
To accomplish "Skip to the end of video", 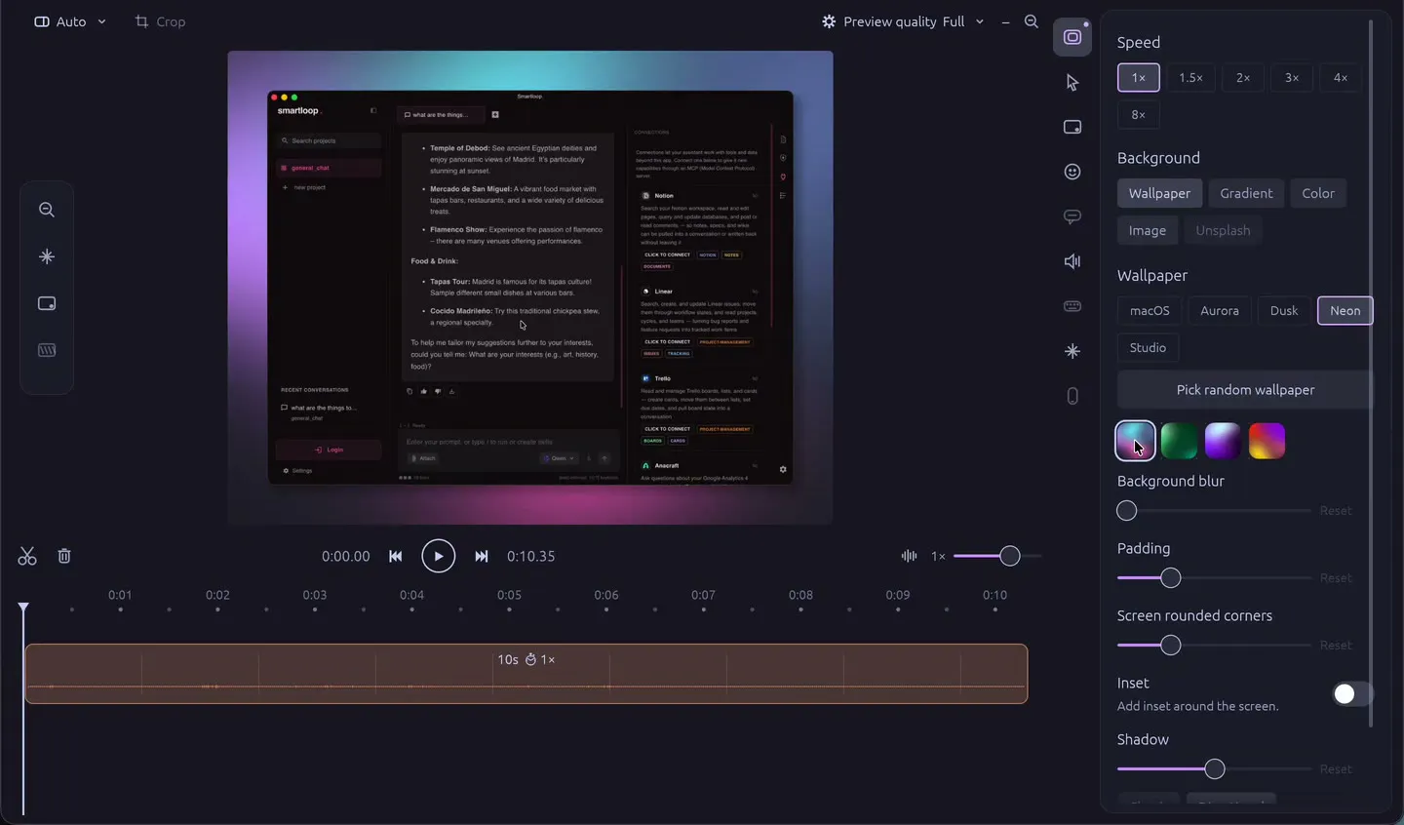I will pyautogui.click(x=482, y=556).
